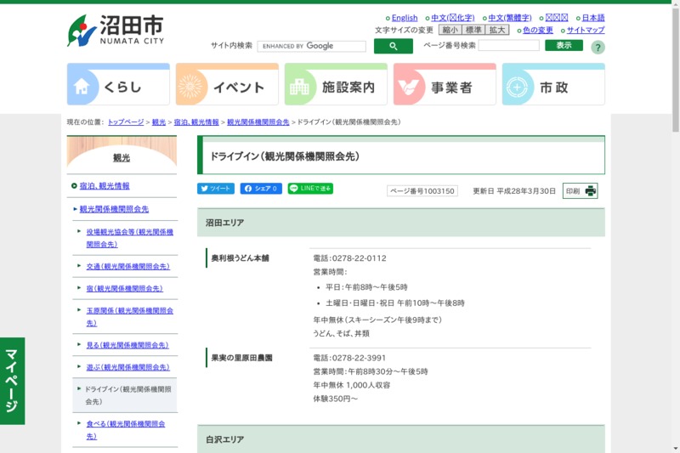Share page via Twitter tweet button
This screenshot has width=680, height=453.
[216, 189]
